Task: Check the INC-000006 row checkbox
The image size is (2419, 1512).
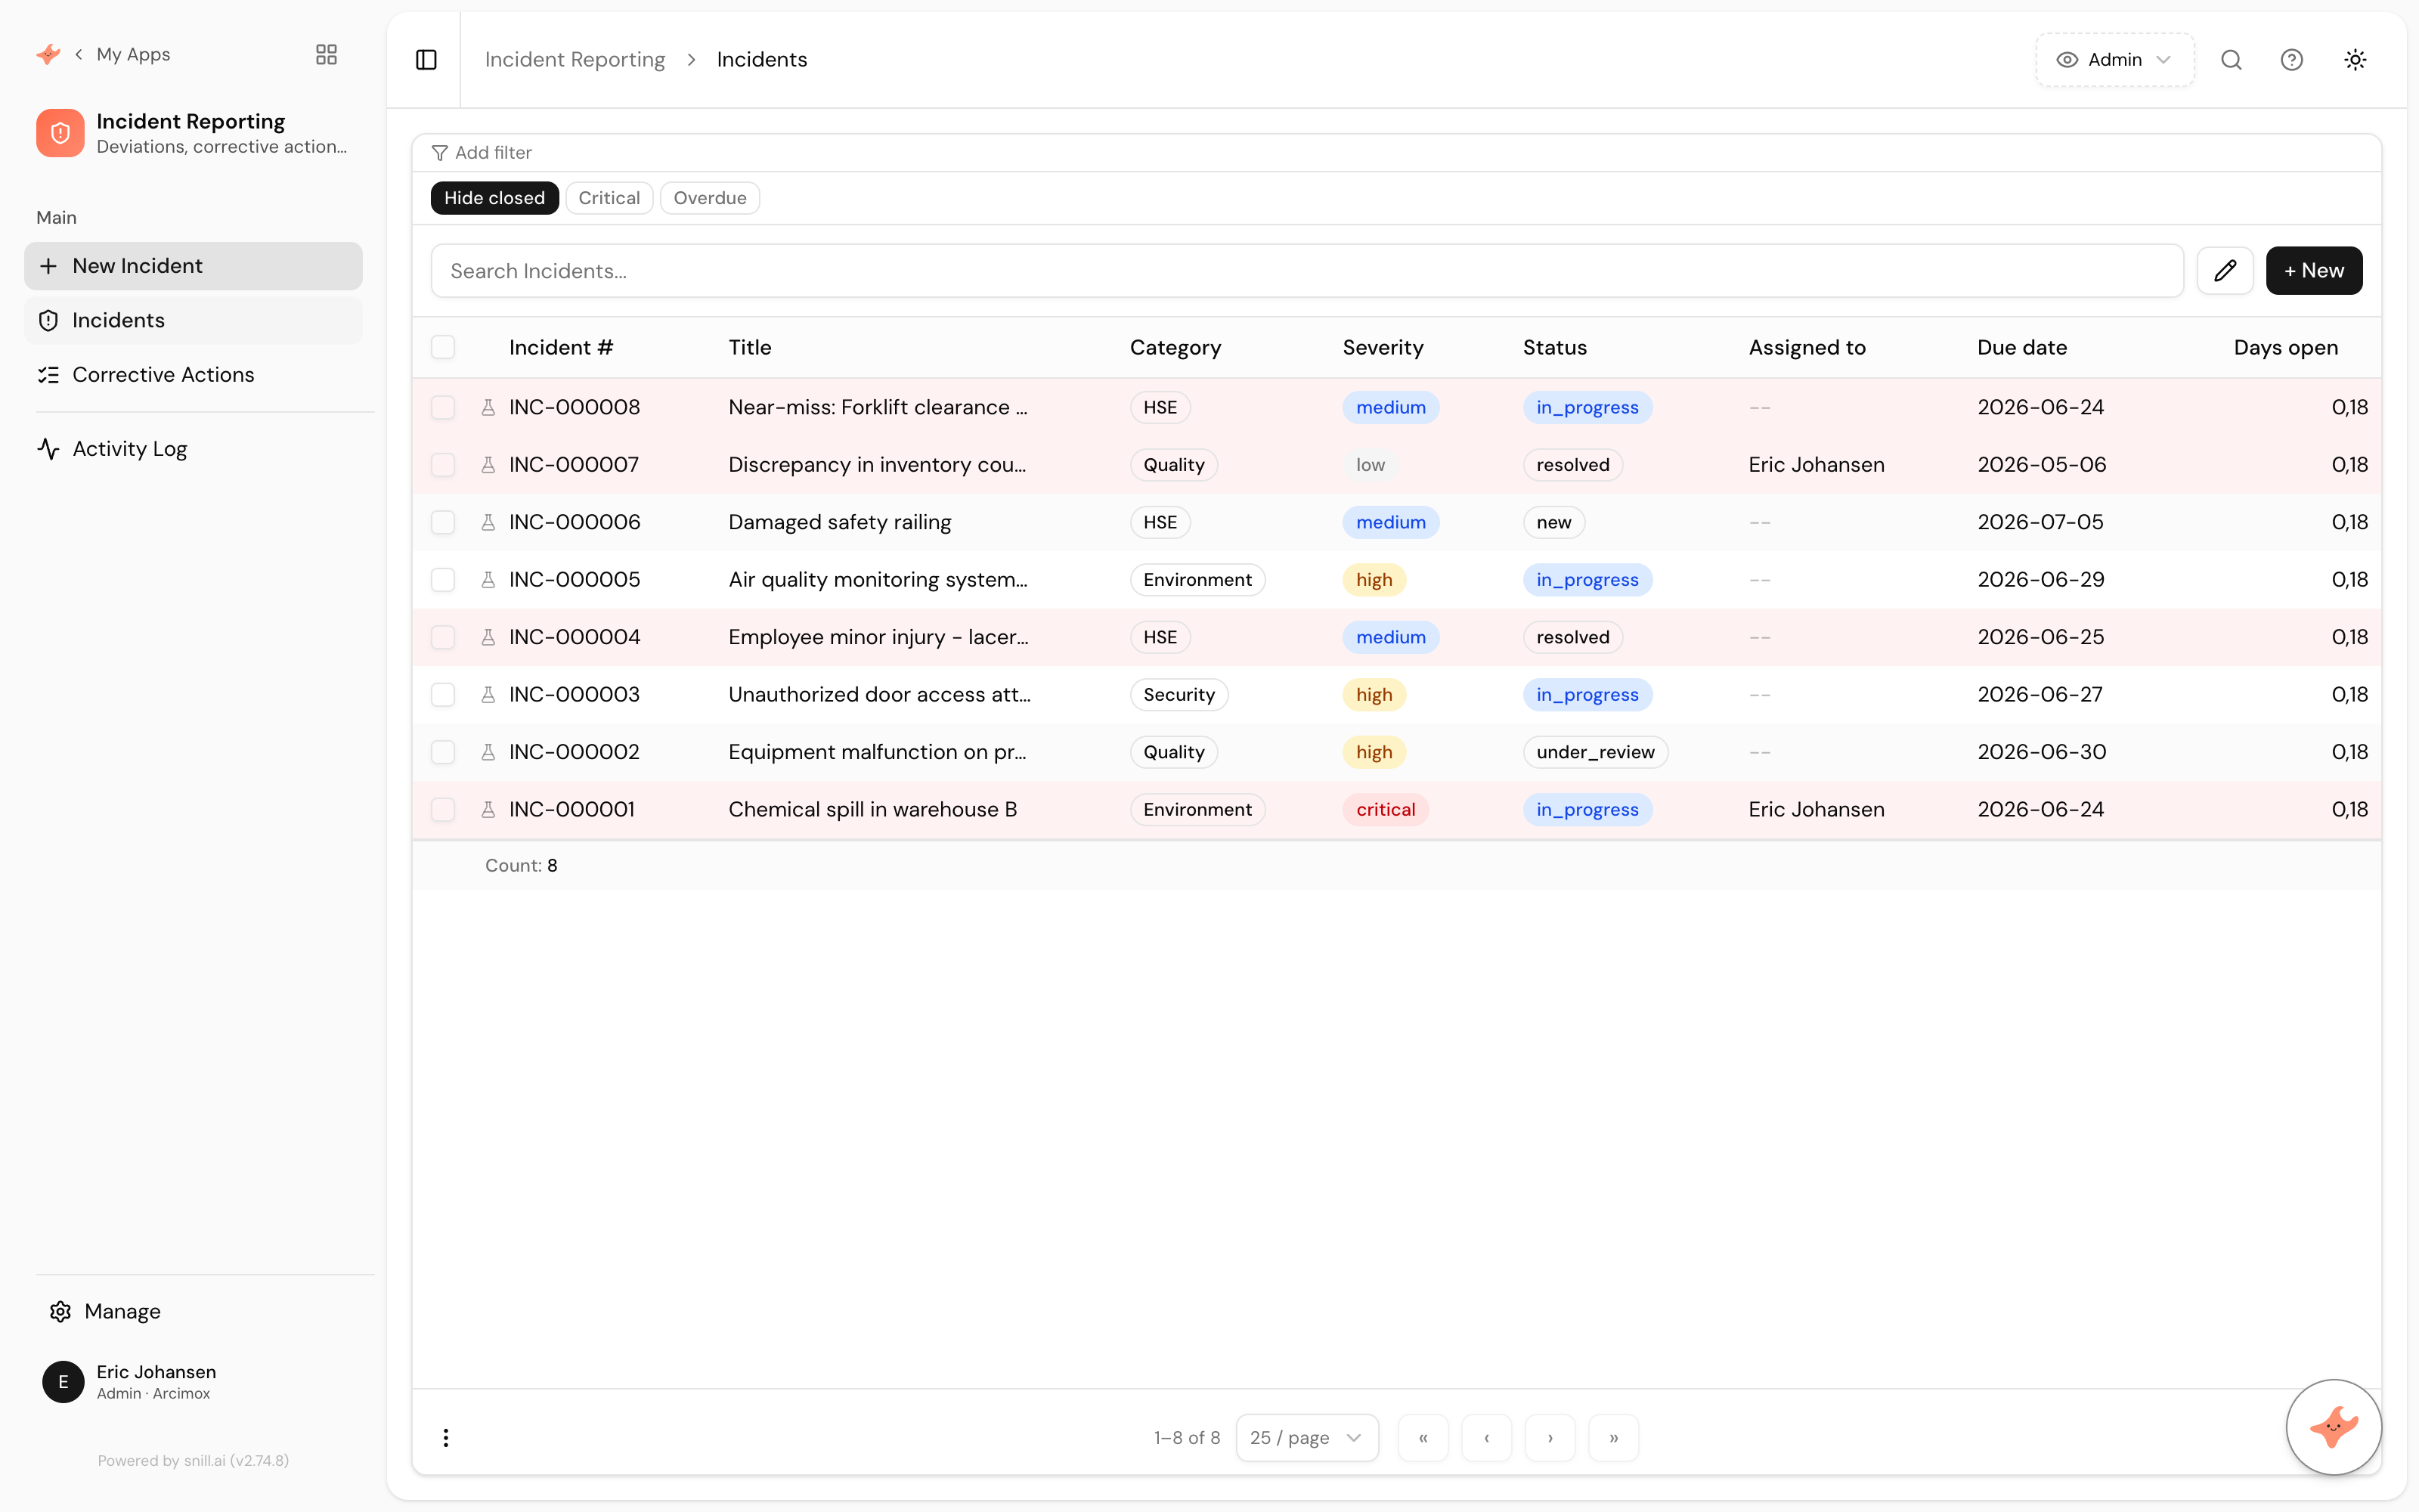Action: click(x=443, y=522)
